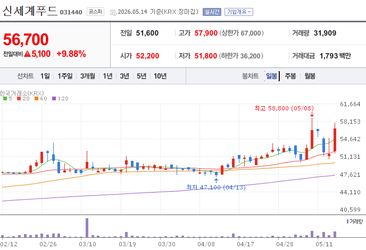Click the +9.88% change rate
Image resolution: width=366 pixels, height=250 pixels.
71,54
